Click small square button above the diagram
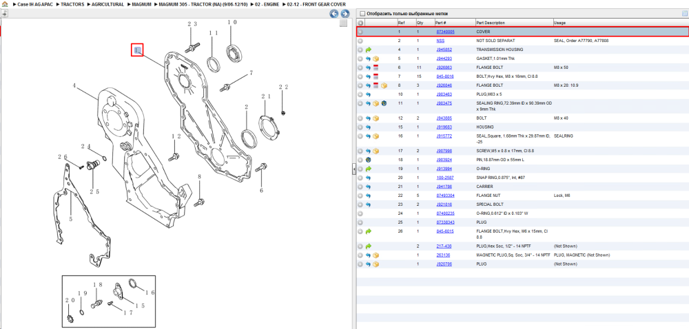The height and width of the screenshot is (329, 689). [344, 23]
